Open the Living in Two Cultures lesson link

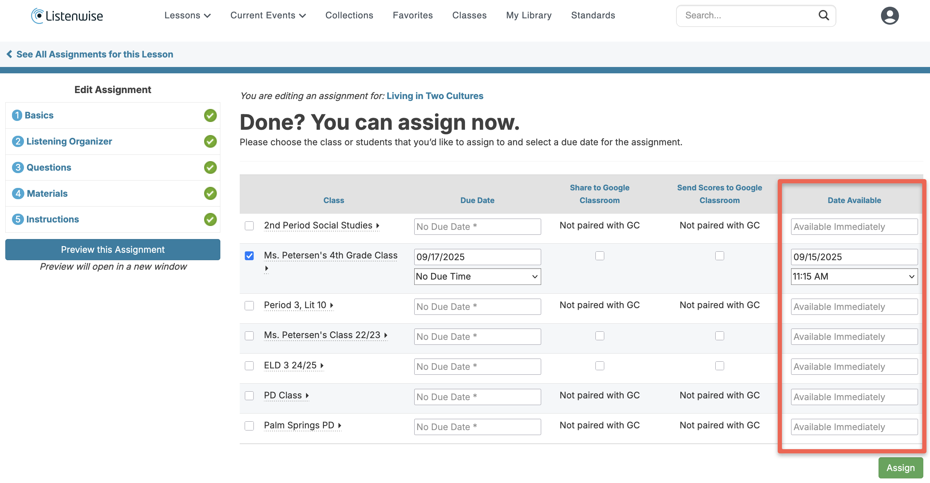pos(435,96)
